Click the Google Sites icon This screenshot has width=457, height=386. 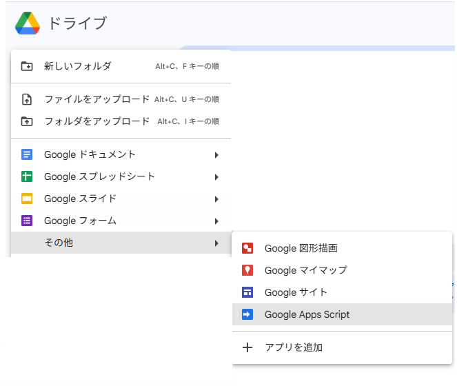[x=247, y=292]
